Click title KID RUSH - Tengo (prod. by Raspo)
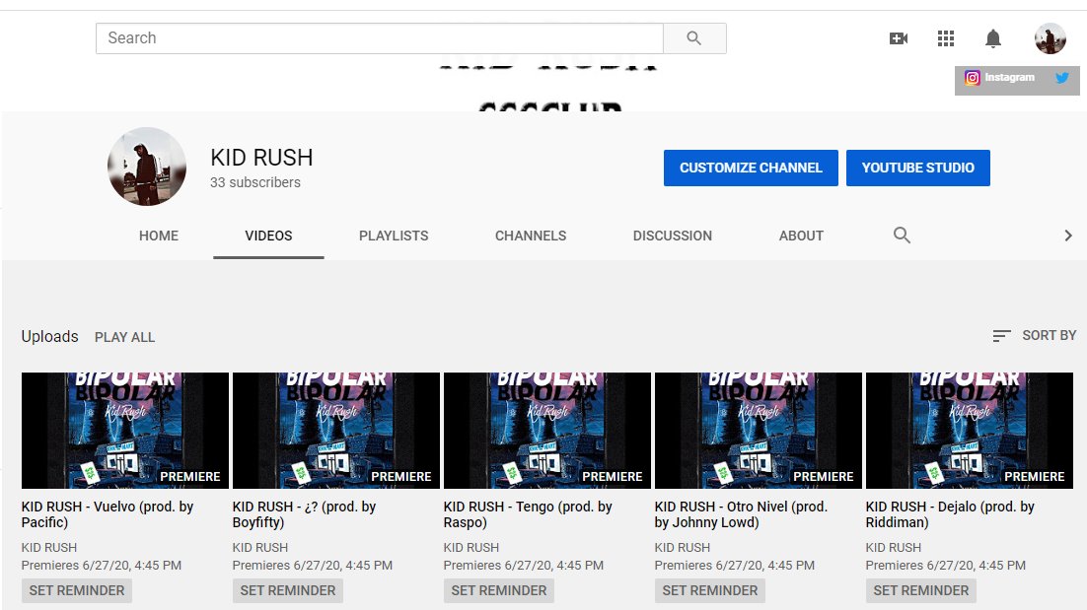Screen dimensions: 1087x610 (528, 514)
